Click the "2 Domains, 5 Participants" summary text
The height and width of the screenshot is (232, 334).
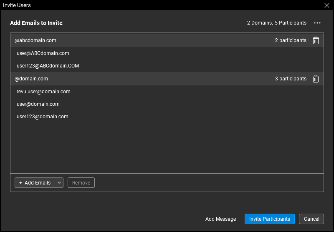click(x=276, y=23)
